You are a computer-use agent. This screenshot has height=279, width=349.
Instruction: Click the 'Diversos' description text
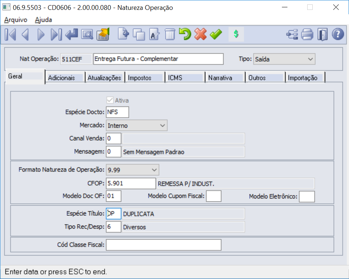pos(135,227)
